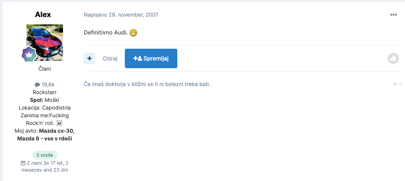Open Alex's car avatar image
The width and height of the screenshot is (405, 181).
point(45,43)
